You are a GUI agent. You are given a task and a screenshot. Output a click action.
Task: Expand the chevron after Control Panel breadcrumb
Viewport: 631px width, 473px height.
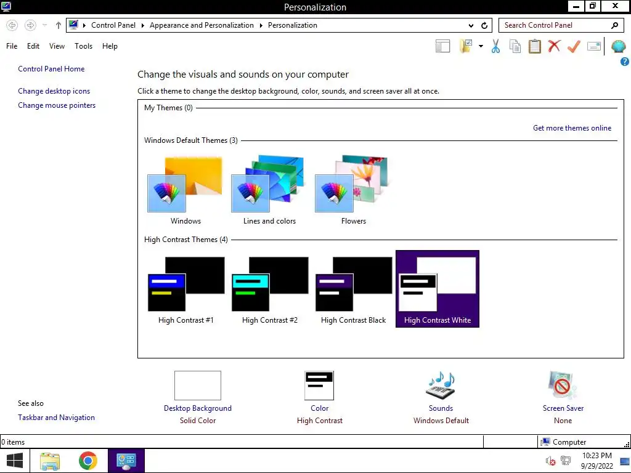(142, 25)
